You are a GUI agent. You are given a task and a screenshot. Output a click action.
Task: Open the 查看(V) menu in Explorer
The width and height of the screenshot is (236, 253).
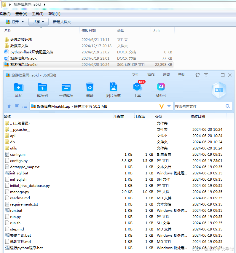tap(21, 14)
